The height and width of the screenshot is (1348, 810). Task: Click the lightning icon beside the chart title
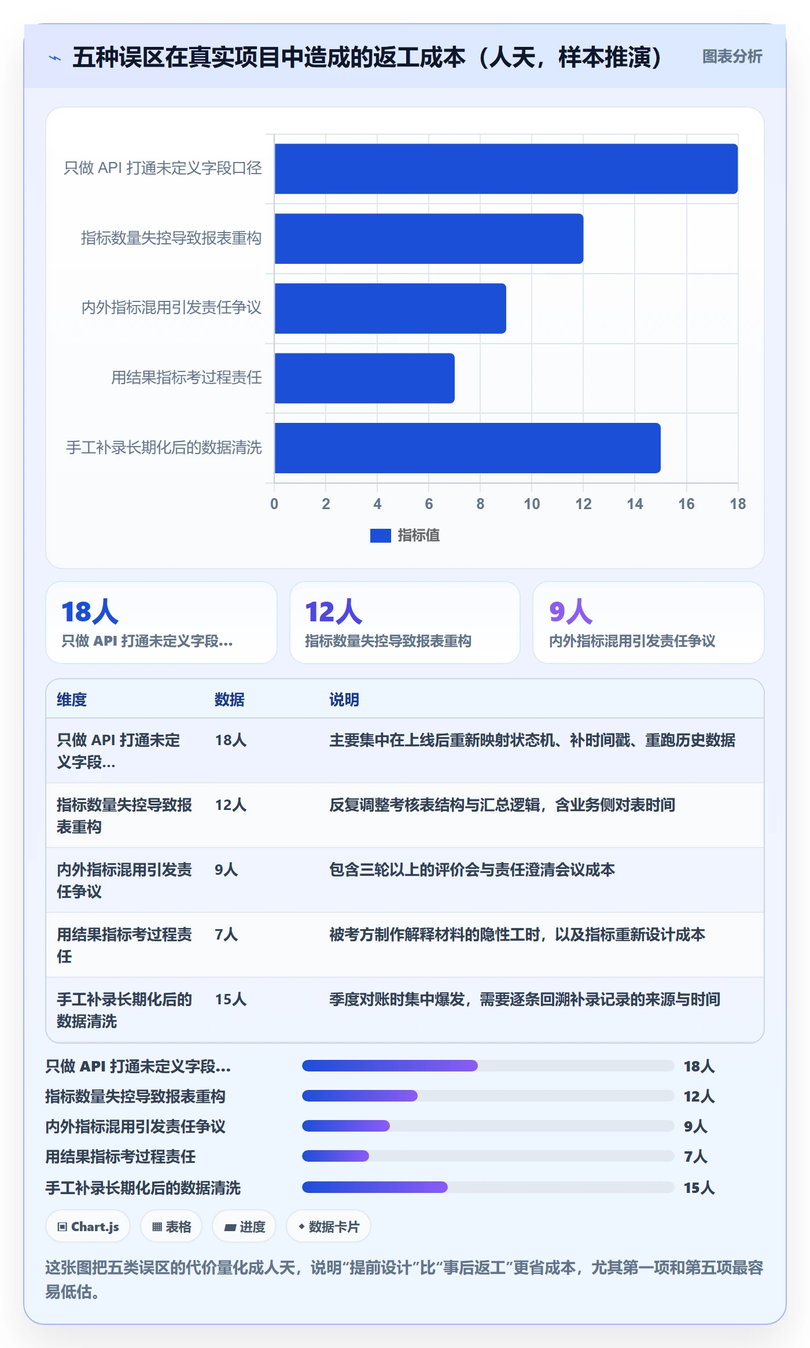coord(55,58)
